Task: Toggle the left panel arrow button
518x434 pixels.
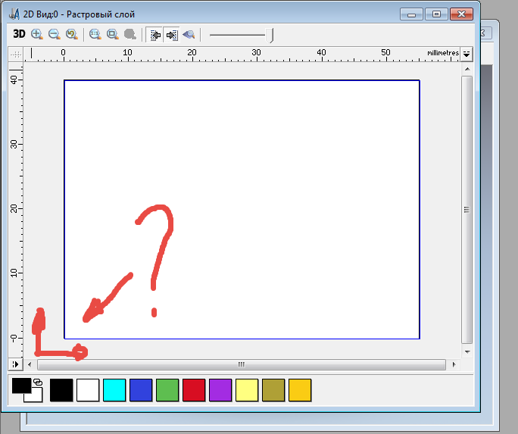Action: [x=154, y=34]
